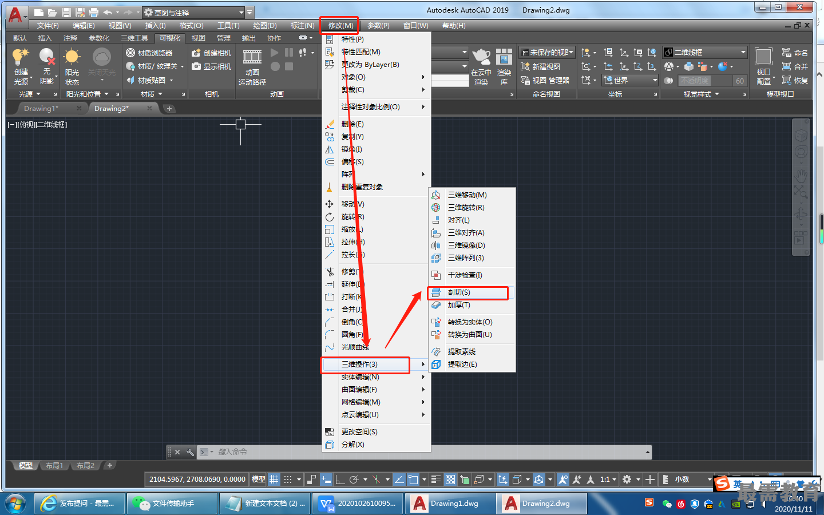Click Create Camera (创建相机) in ribbon

(x=211, y=53)
